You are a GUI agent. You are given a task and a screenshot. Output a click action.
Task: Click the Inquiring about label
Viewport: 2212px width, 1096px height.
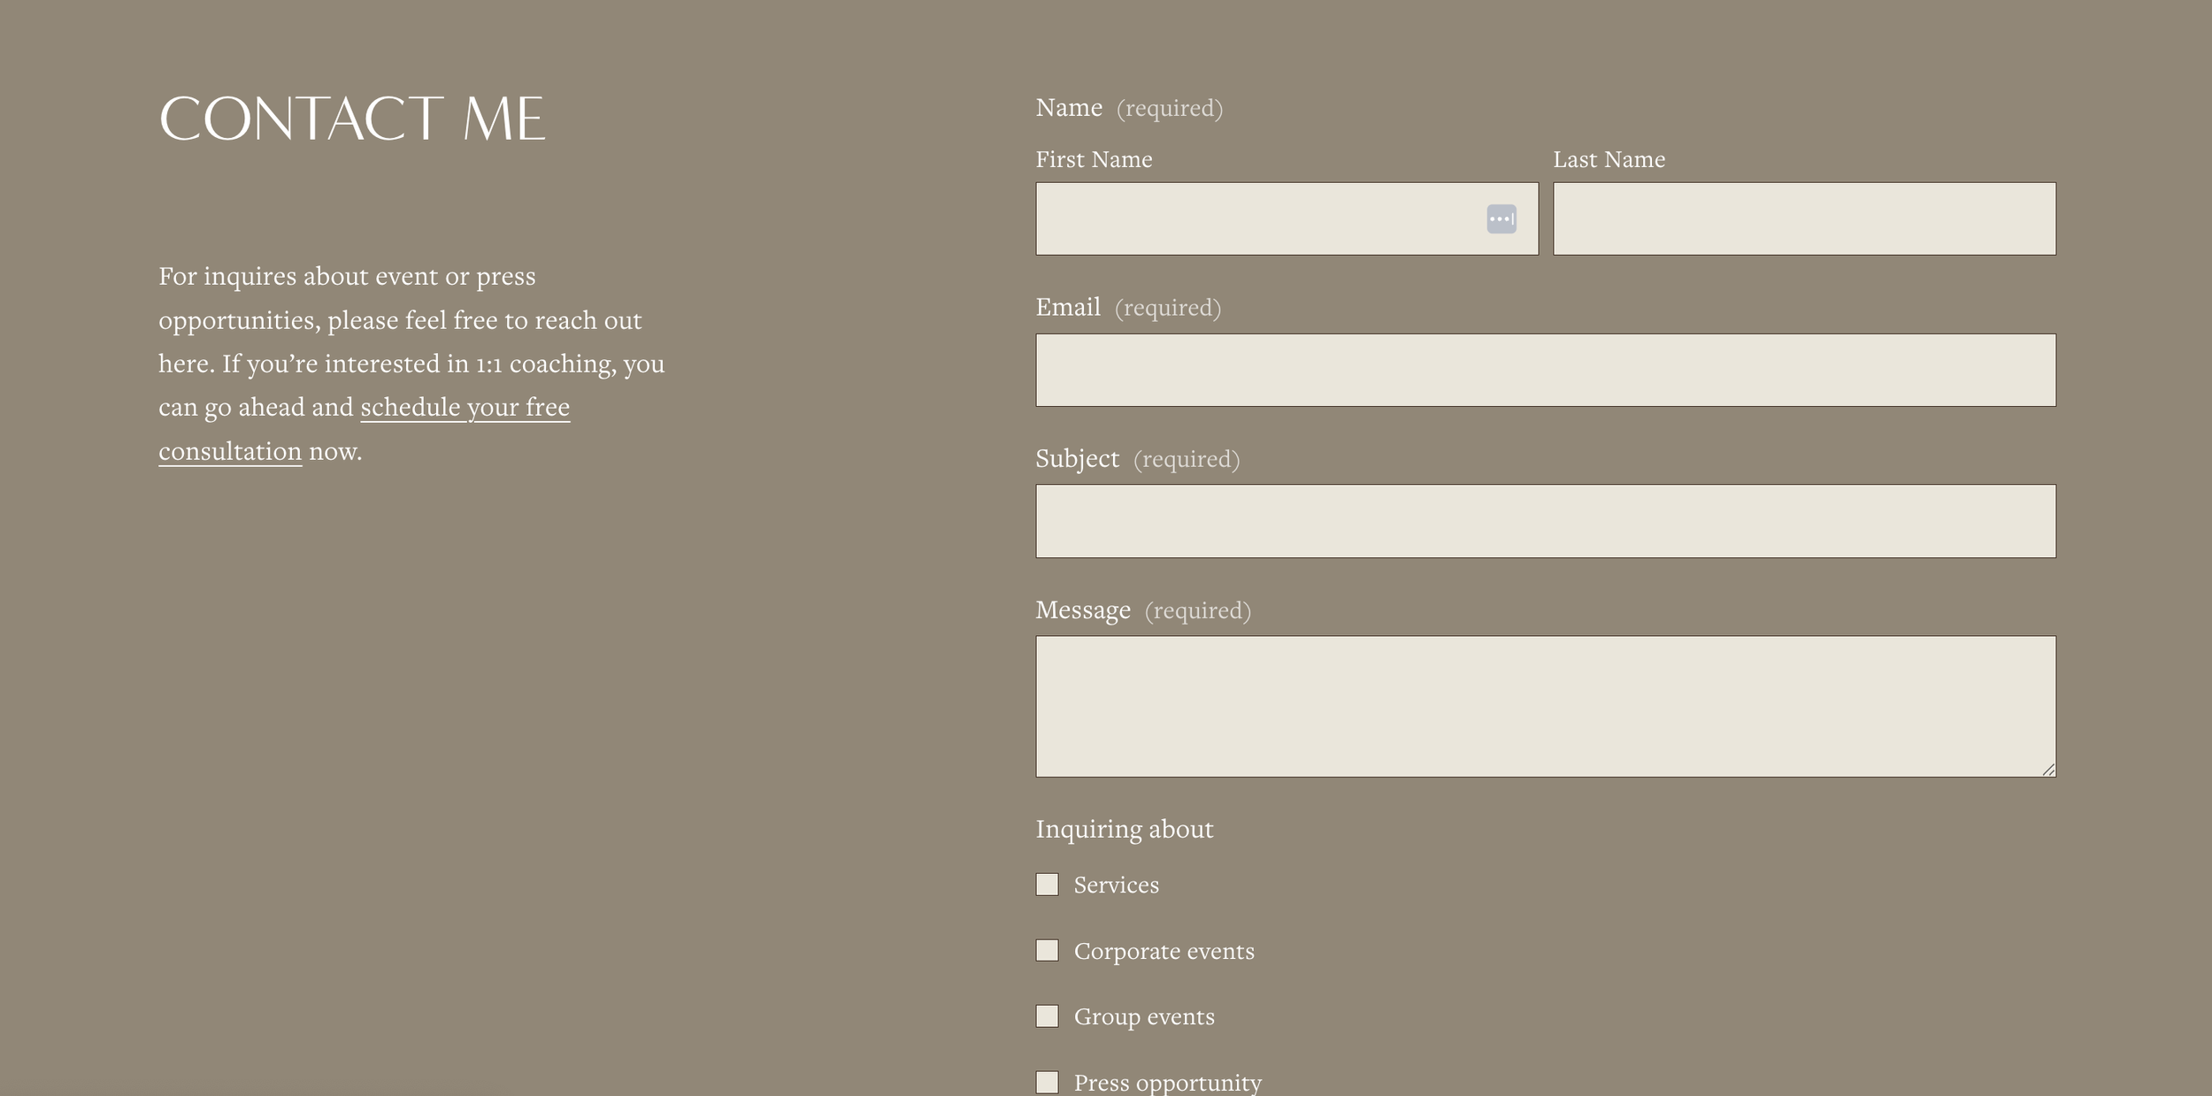point(1125,829)
